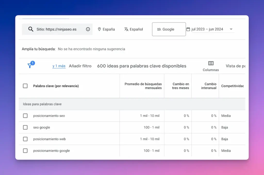264x175 pixels.
Task: Click the search magnifier icon in the site field
Action: pyautogui.click(x=31, y=29)
